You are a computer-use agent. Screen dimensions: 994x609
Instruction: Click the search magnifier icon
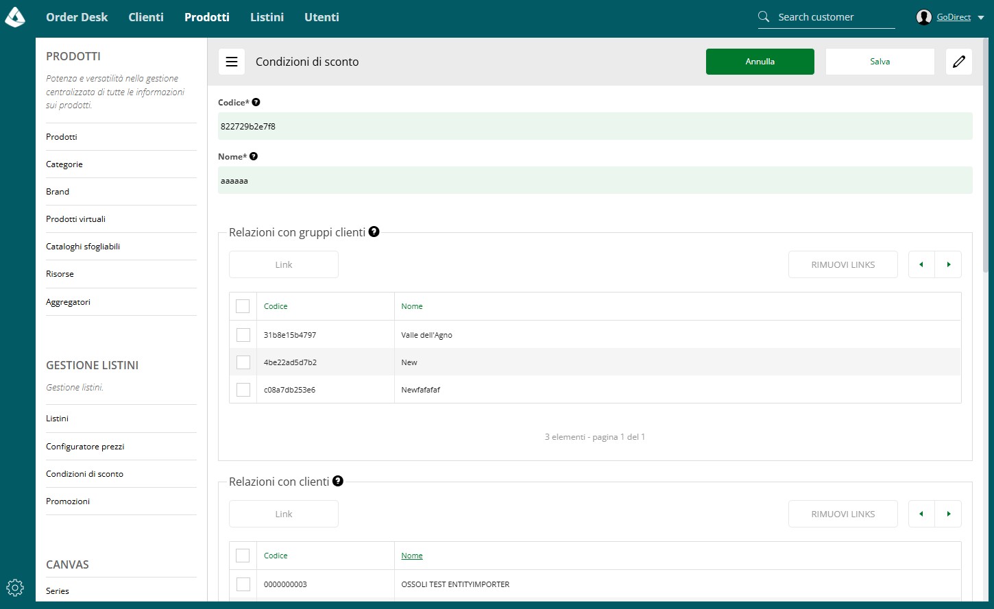764,17
